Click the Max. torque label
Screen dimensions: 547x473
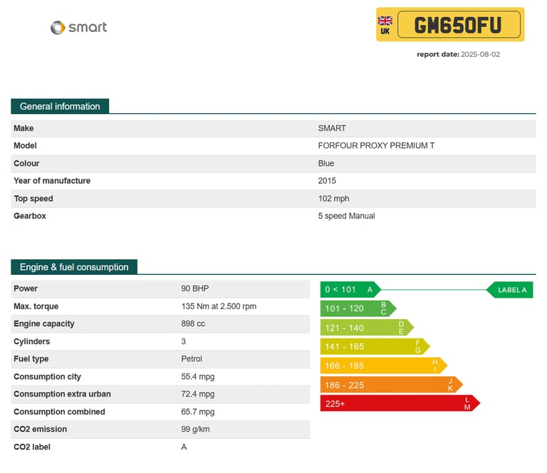(x=36, y=306)
